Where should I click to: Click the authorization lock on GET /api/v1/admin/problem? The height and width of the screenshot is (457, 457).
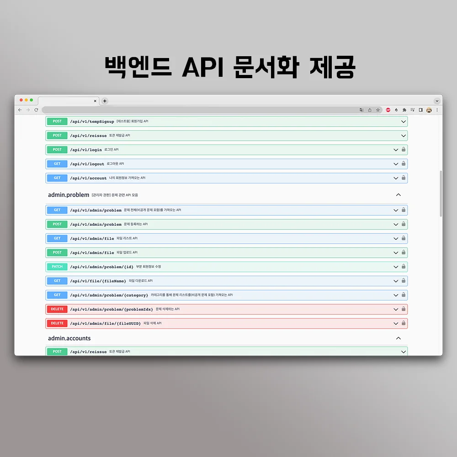(404, 210)
